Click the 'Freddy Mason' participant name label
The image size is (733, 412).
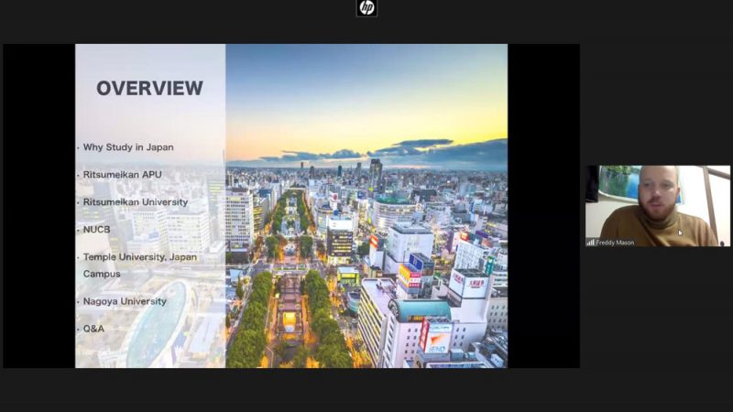click(x=615, y=243)
